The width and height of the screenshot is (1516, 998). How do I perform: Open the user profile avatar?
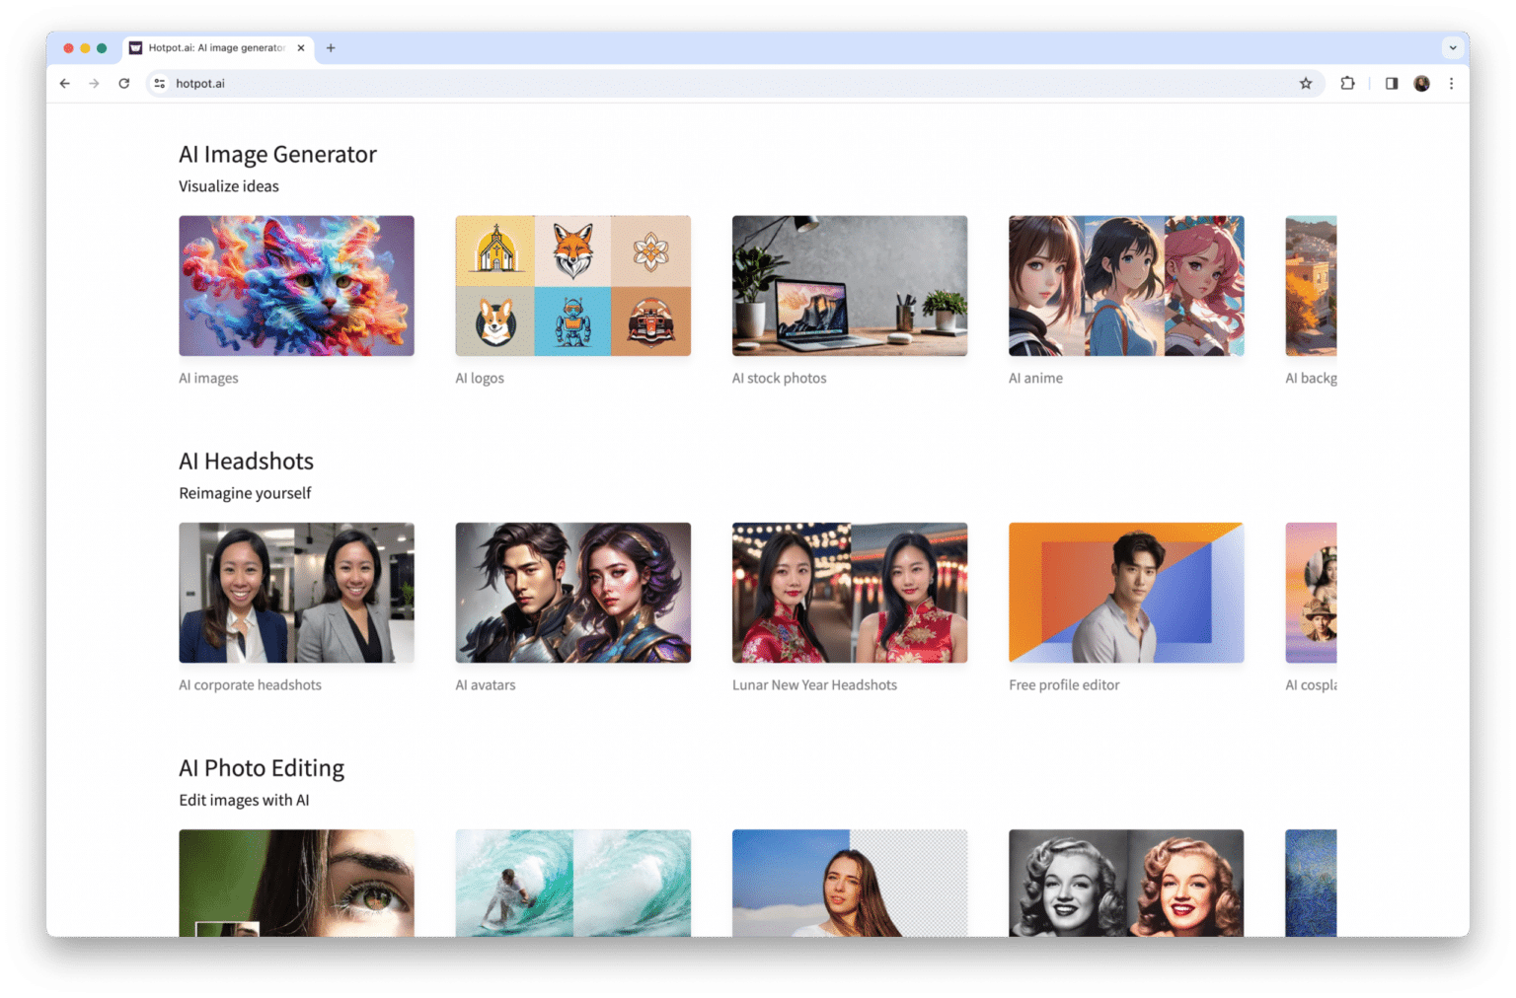point(1421,84)
